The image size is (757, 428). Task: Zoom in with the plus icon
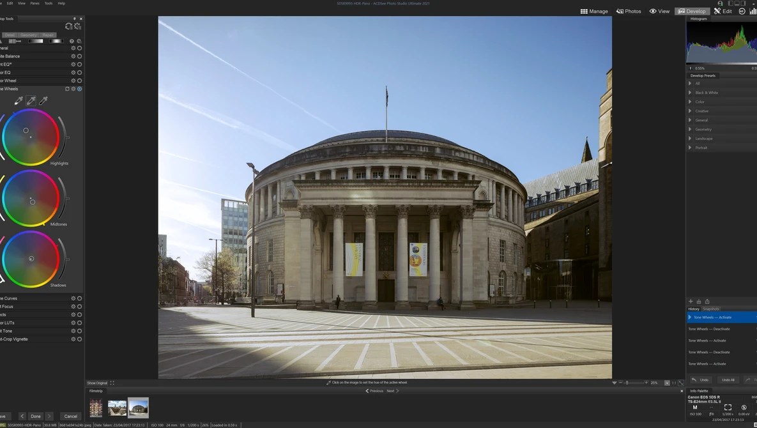coord(646,383)
